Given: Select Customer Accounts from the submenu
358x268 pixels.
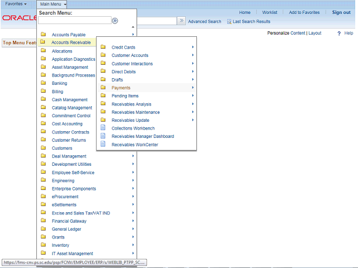Looking at the screenshot, I should coord(130,55).
